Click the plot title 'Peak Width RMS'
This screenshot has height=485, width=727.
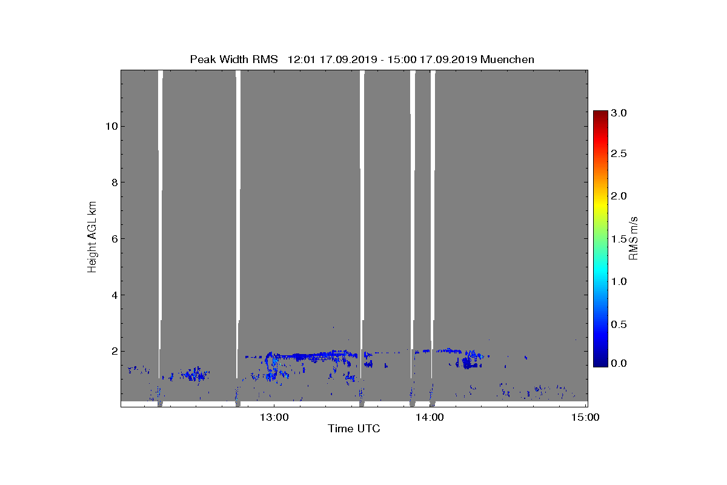(x=234, y=59)
